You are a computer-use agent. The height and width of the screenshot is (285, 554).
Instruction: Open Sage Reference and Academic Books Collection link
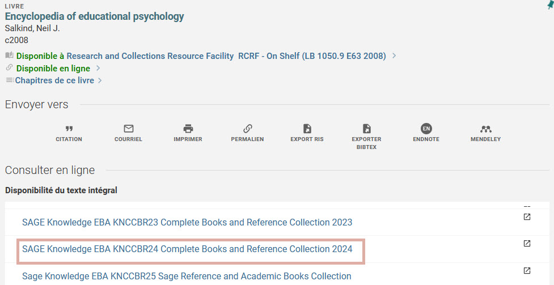tap(187, 276)
